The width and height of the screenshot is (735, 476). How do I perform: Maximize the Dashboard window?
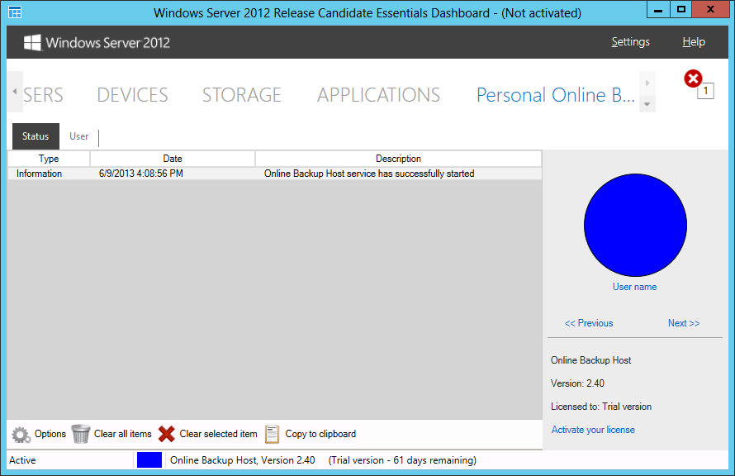(x=681, y=9)
